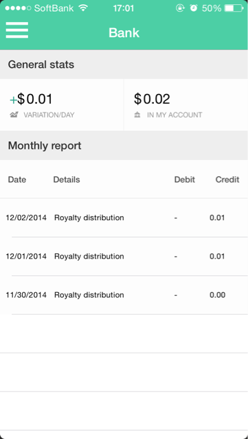Tap the General stats section header
Screen dimensions: 248x439
124,64
